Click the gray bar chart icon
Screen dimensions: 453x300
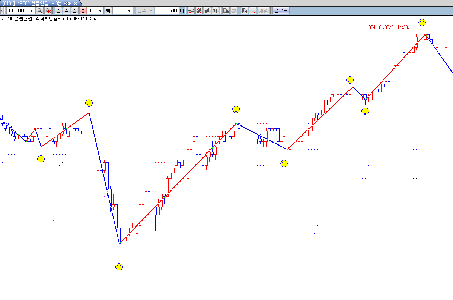click(207, 11)
